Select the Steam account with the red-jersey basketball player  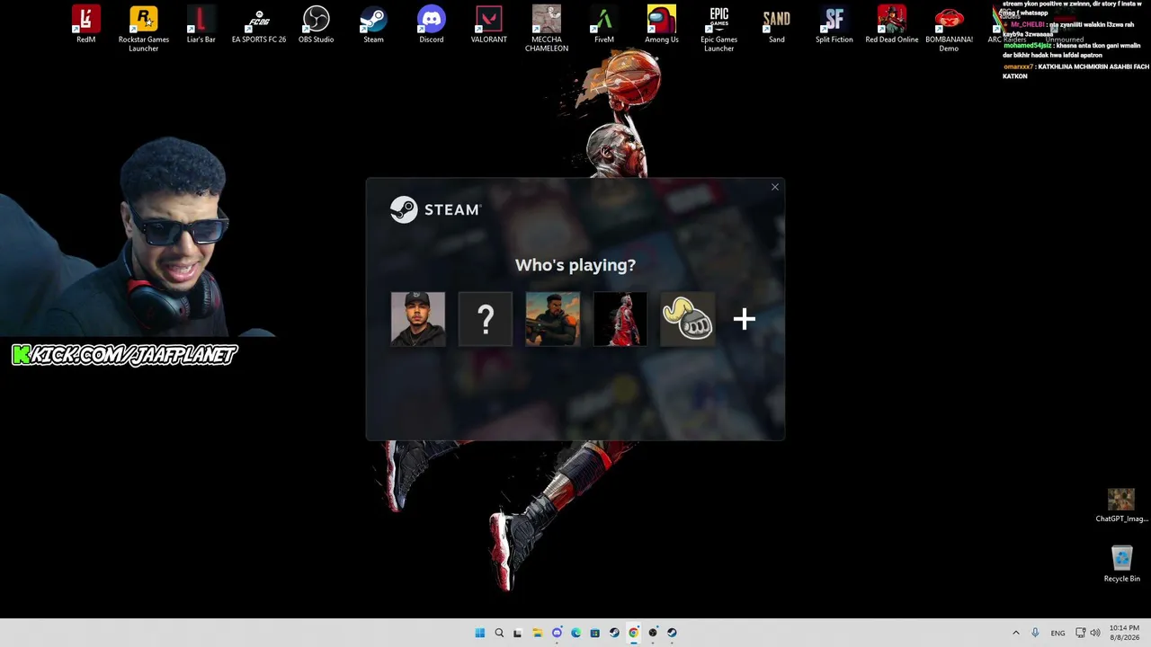(620, 319)
